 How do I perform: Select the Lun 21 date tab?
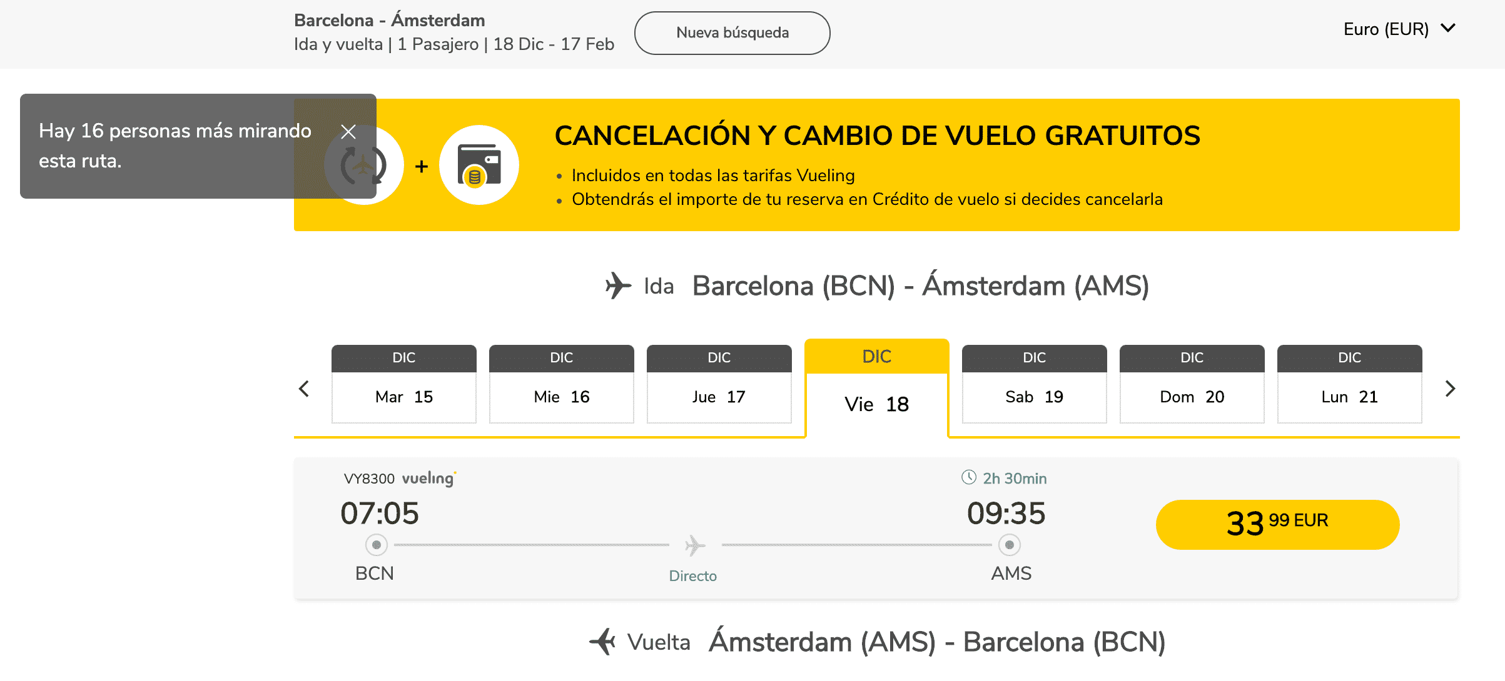1350,384
